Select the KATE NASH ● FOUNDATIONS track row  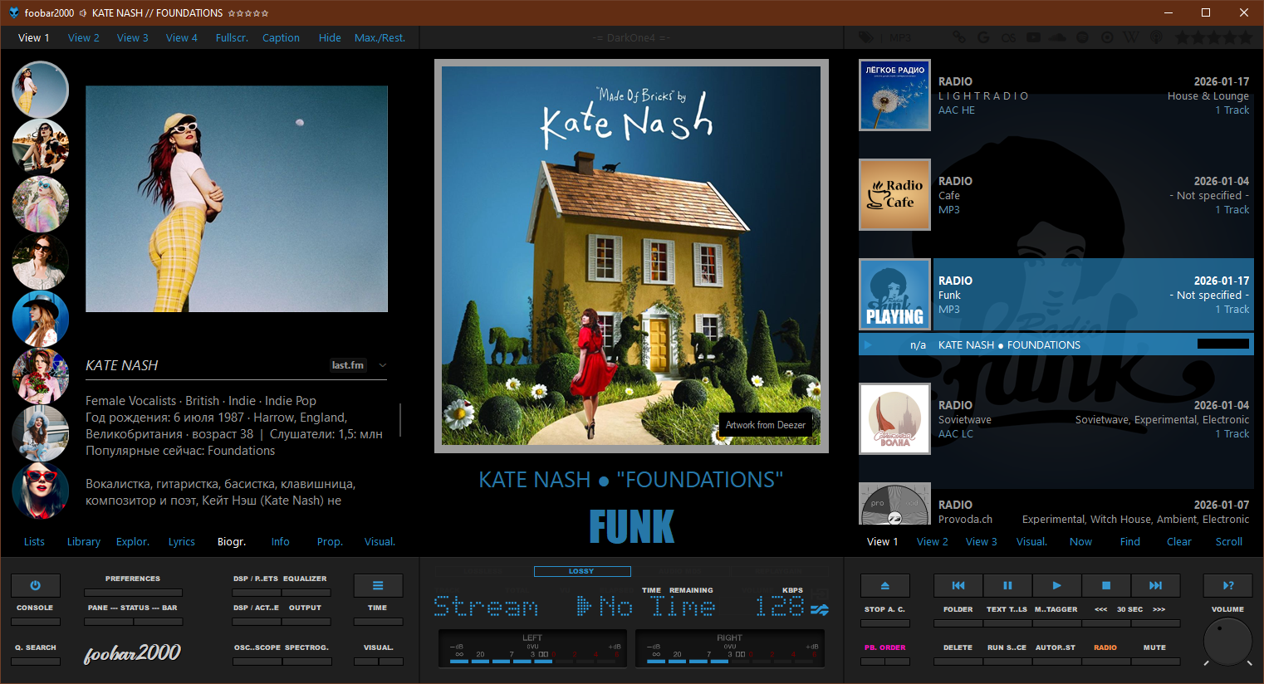(x=1056, y=344)
